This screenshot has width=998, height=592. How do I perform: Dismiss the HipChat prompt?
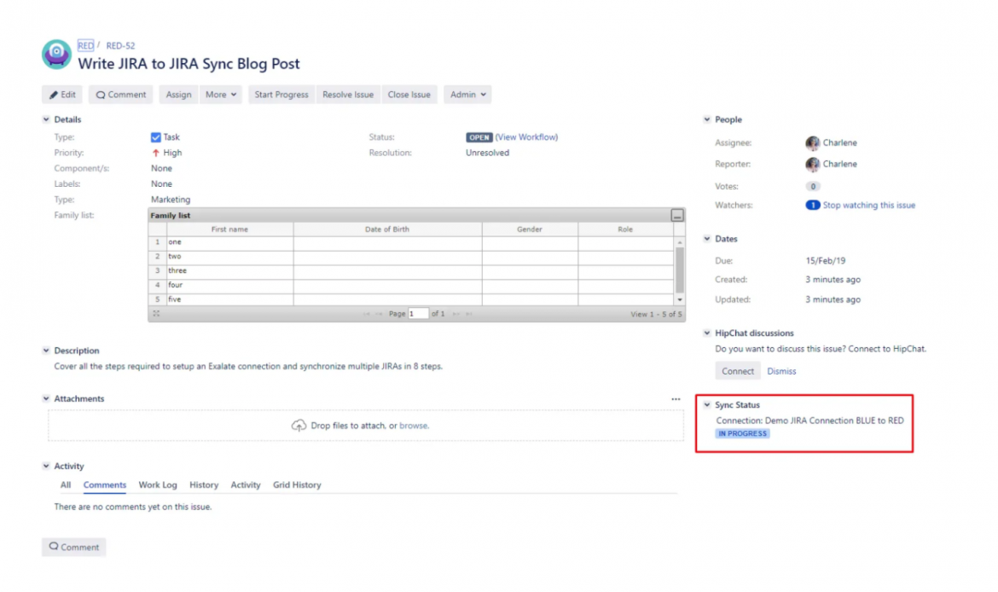pyautogui.click(x=781, y=371)
